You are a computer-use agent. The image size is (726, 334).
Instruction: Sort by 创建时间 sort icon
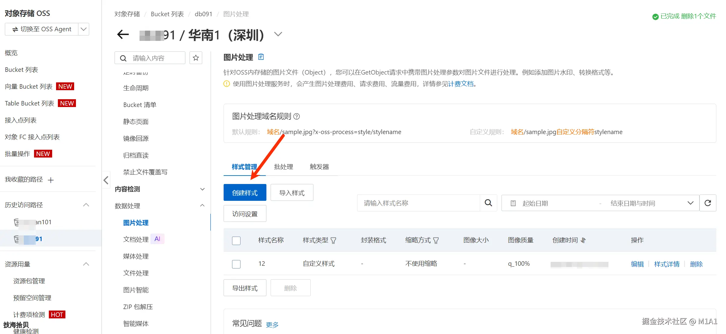click(583, 240)
